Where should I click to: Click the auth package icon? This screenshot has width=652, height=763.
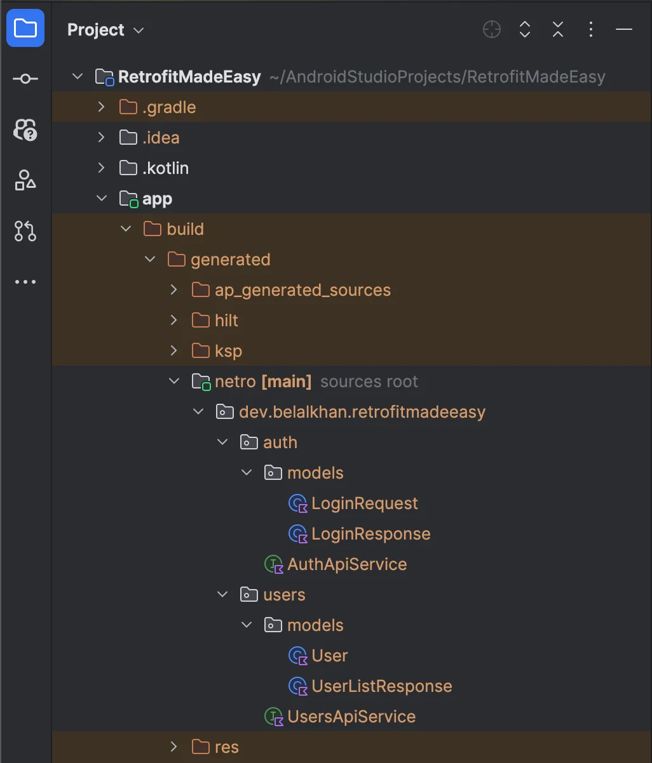point(249,442)
